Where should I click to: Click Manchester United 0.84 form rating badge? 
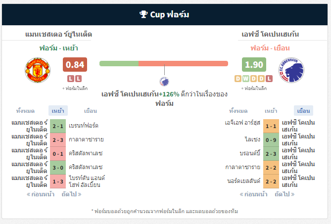click(75, 65)
